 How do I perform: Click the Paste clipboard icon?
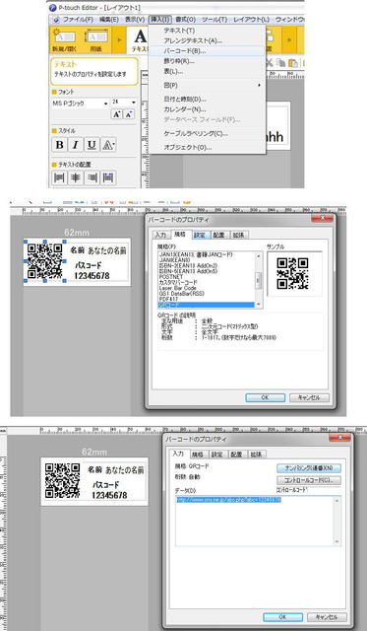293,63
